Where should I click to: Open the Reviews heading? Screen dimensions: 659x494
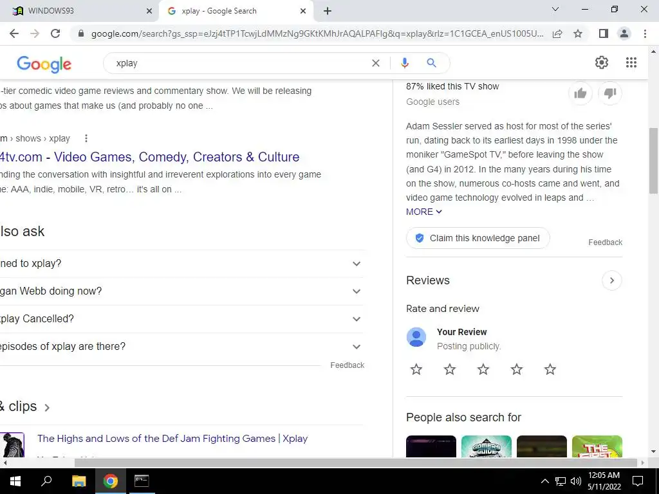tap(428, 280)
